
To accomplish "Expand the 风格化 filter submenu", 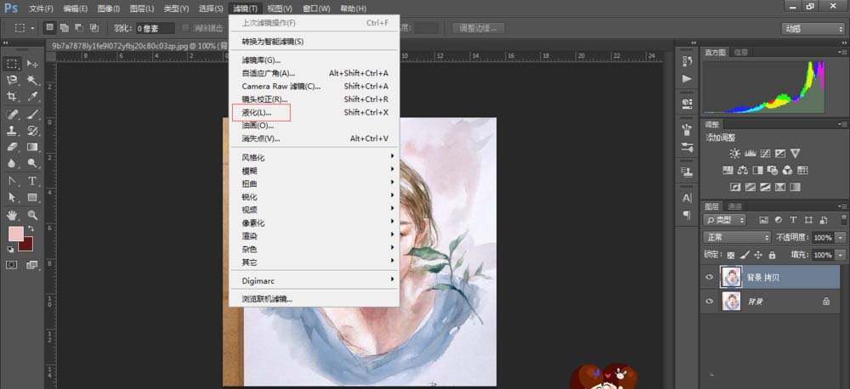I will [x=314, y=158].
